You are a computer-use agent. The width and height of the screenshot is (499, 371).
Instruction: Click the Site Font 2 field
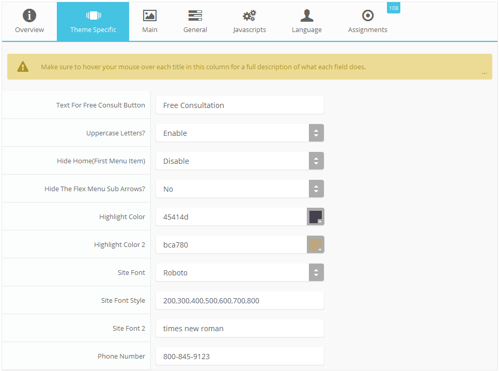240,329
